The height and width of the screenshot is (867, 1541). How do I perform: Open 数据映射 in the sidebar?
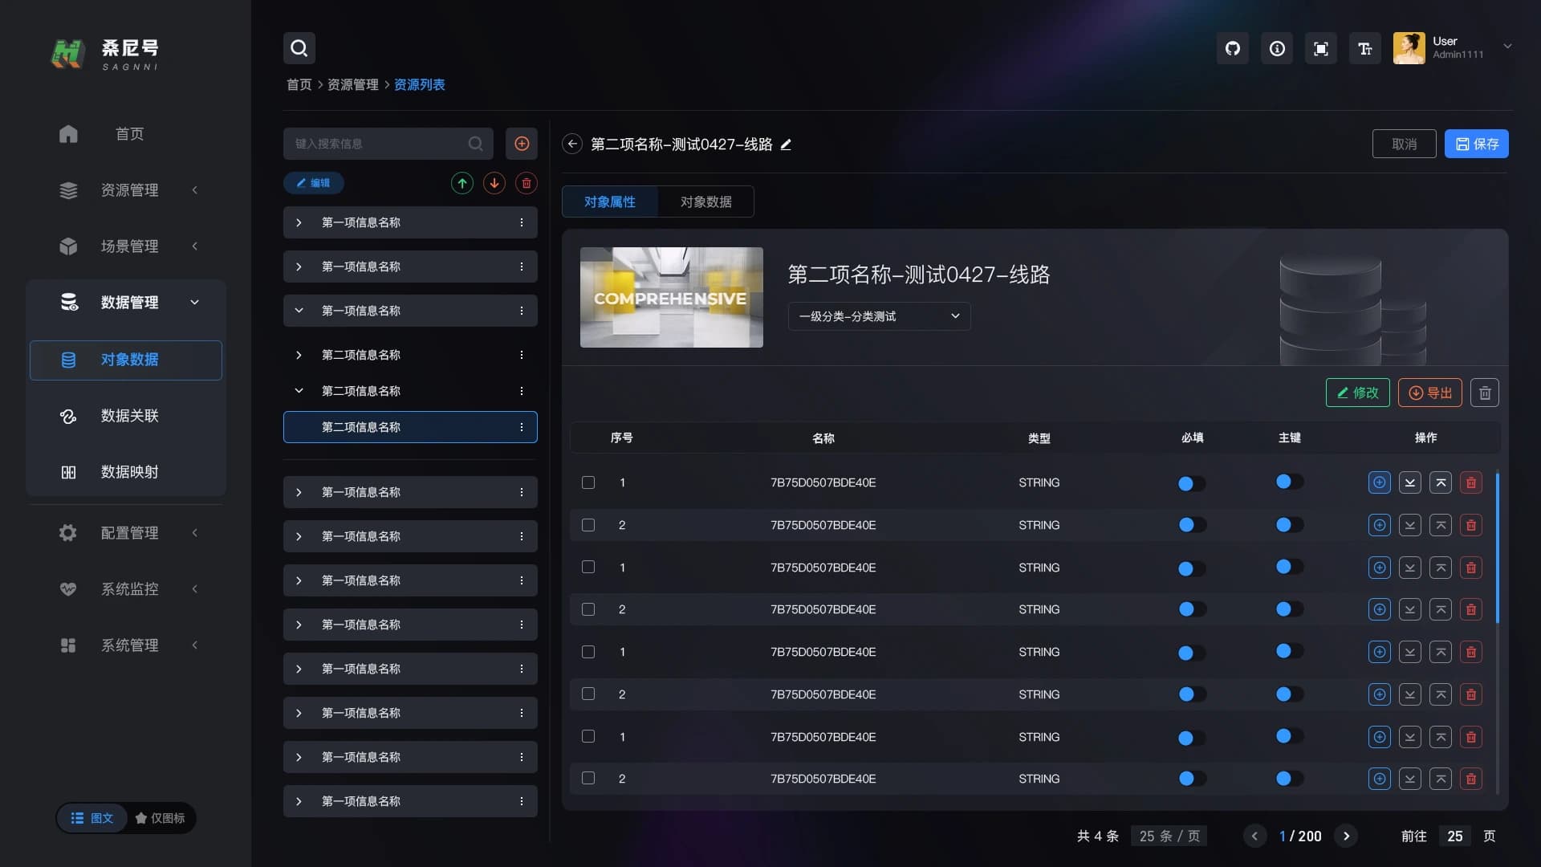[x=126, y=472]
